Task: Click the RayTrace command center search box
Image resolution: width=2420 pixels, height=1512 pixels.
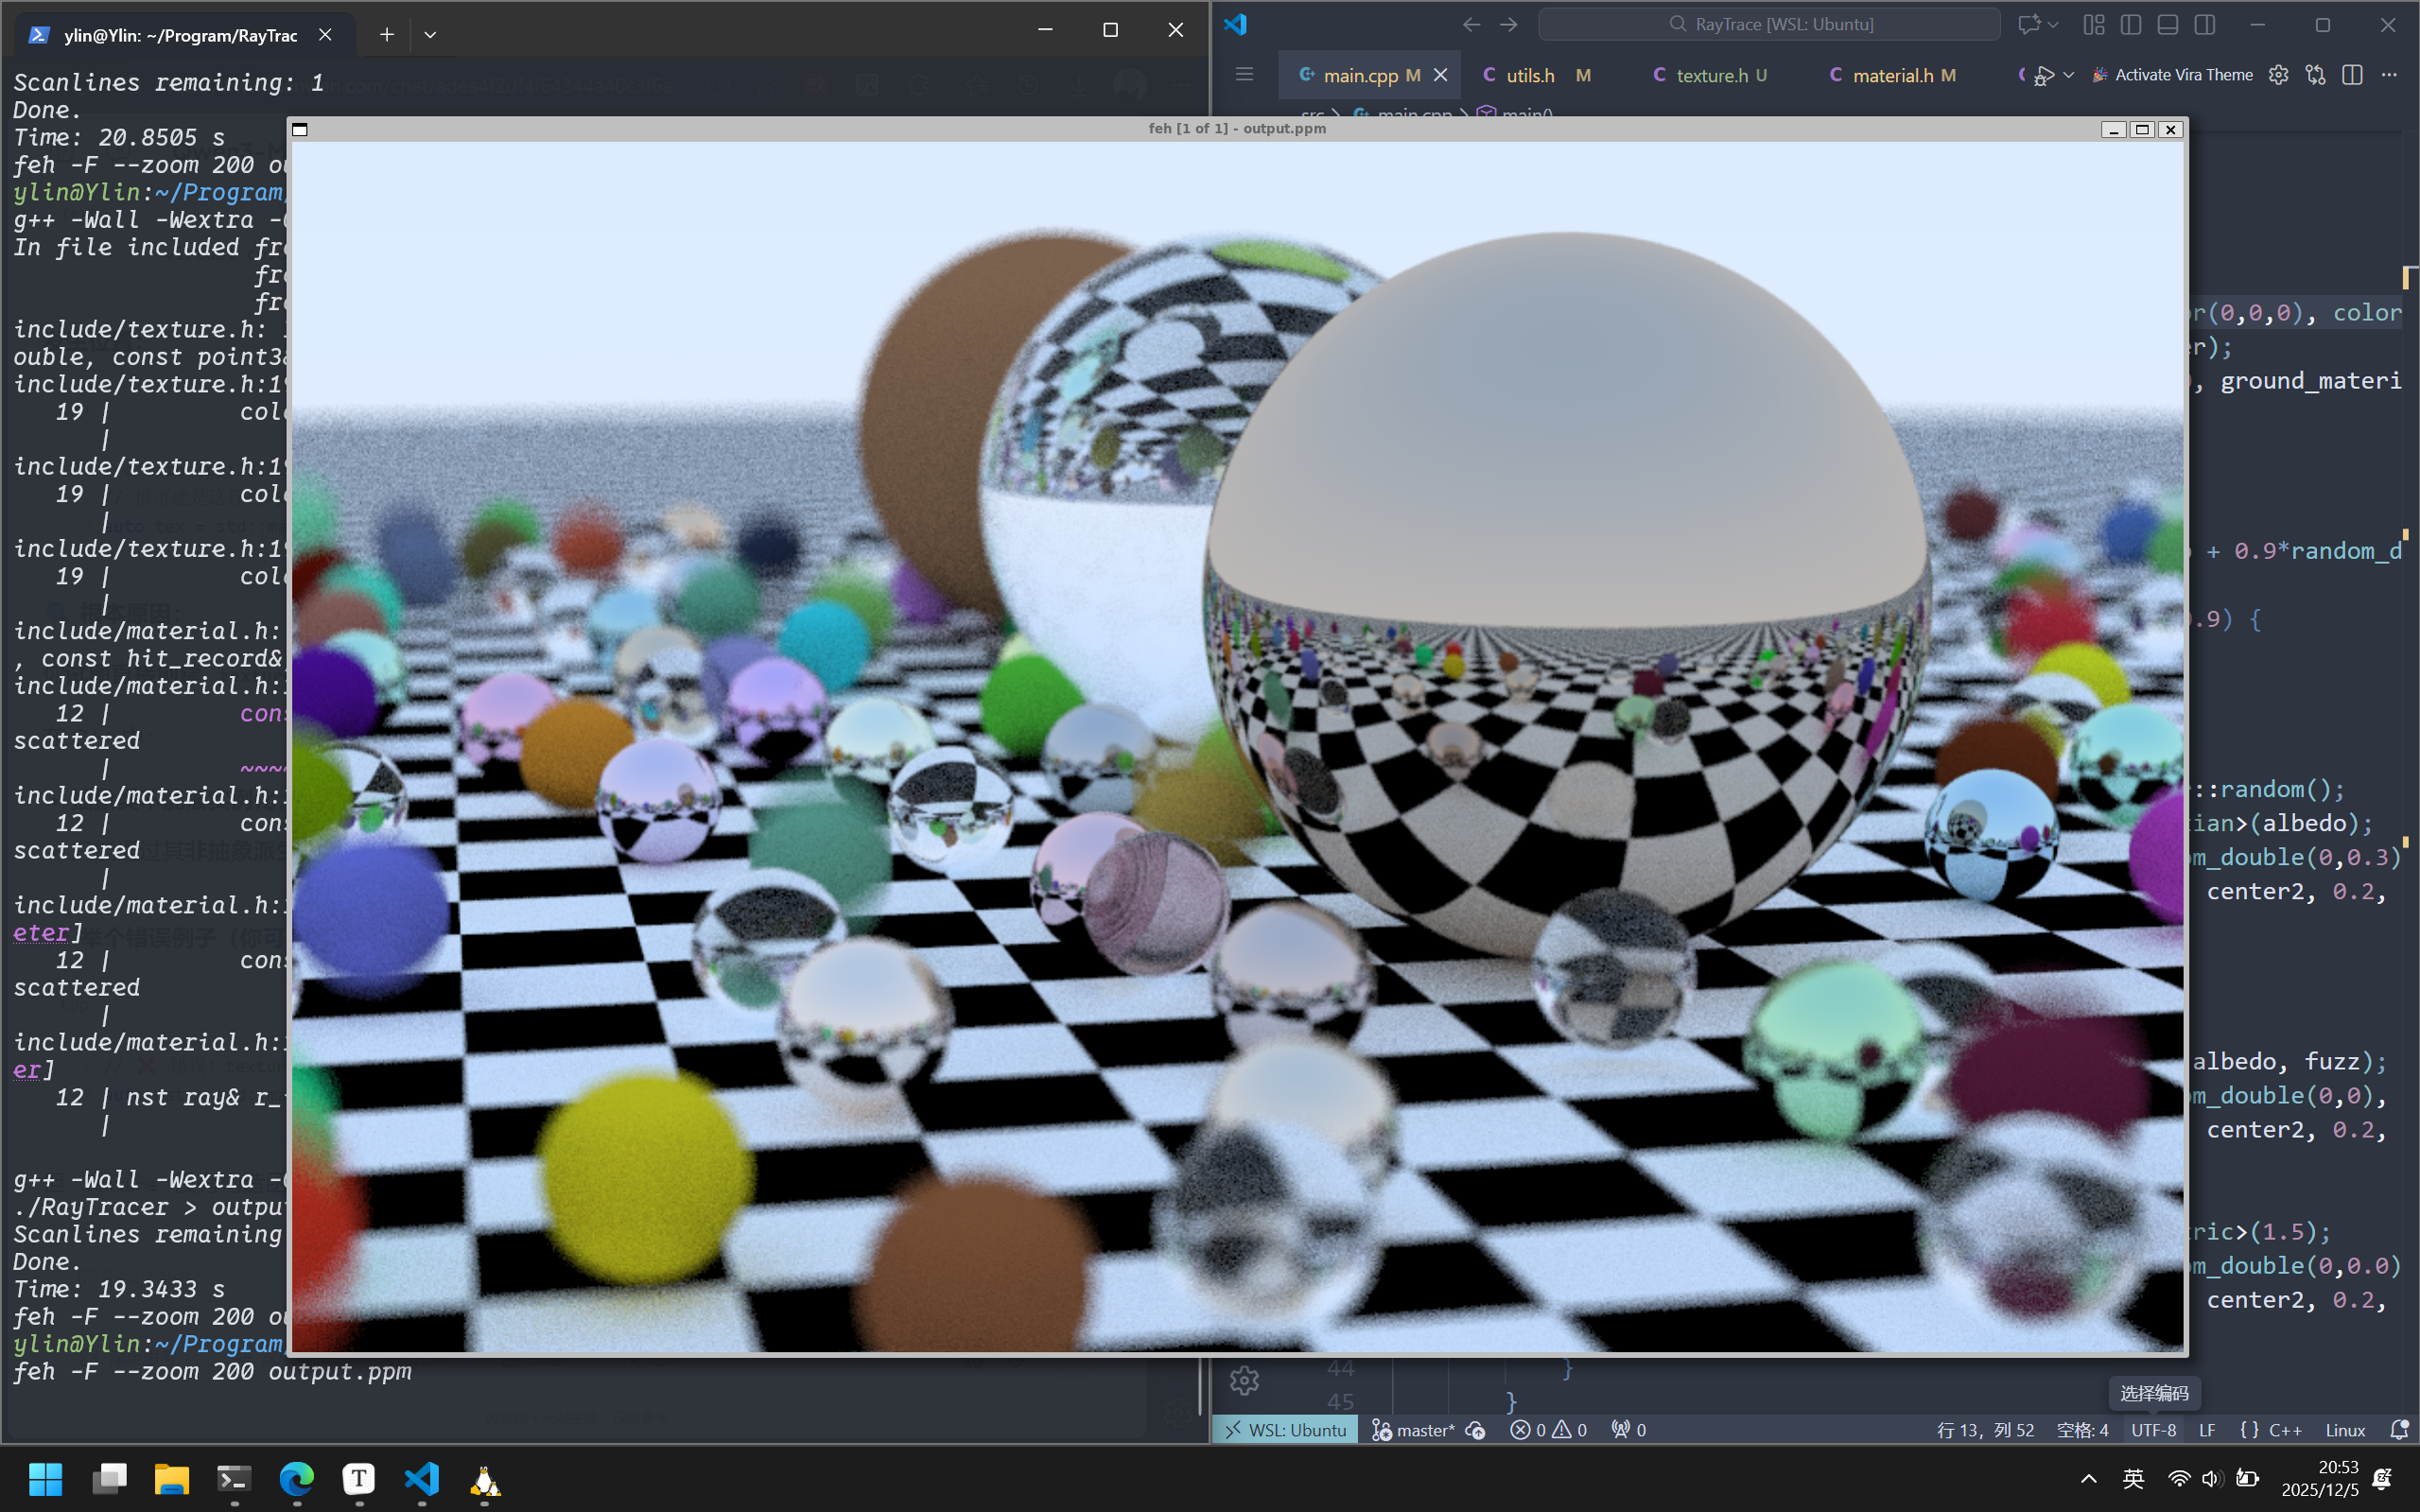Action: point(1769,25)
